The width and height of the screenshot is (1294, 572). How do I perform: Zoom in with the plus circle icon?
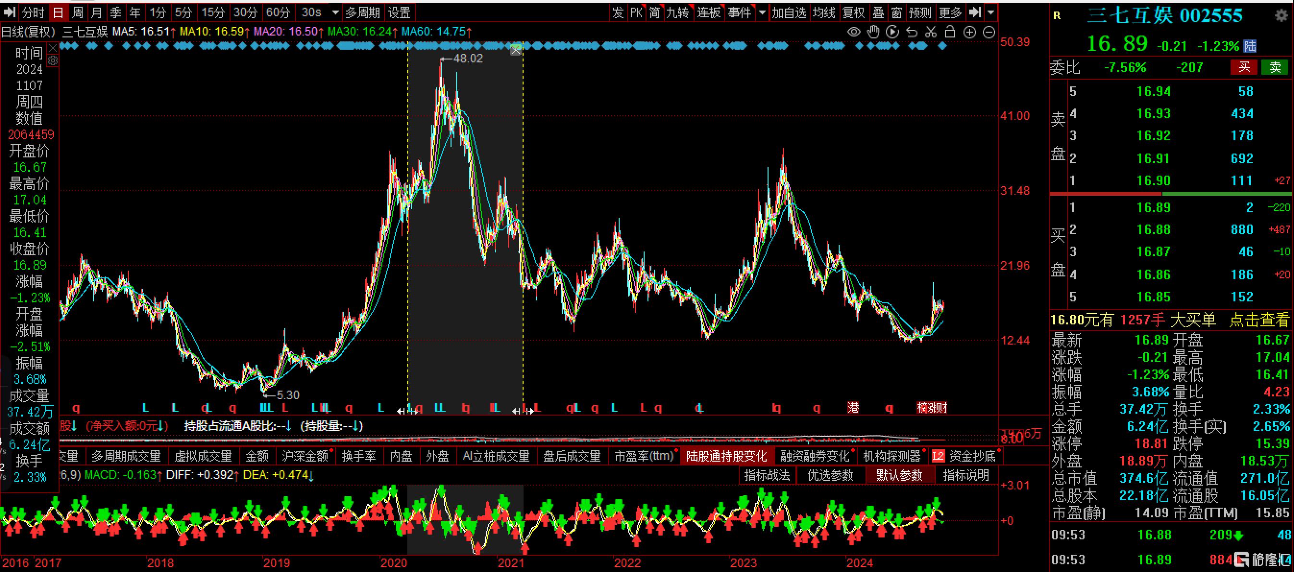(969, 32)
